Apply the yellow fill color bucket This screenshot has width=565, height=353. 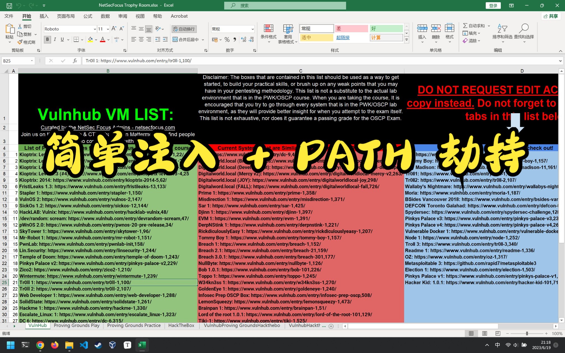point(90,40)
